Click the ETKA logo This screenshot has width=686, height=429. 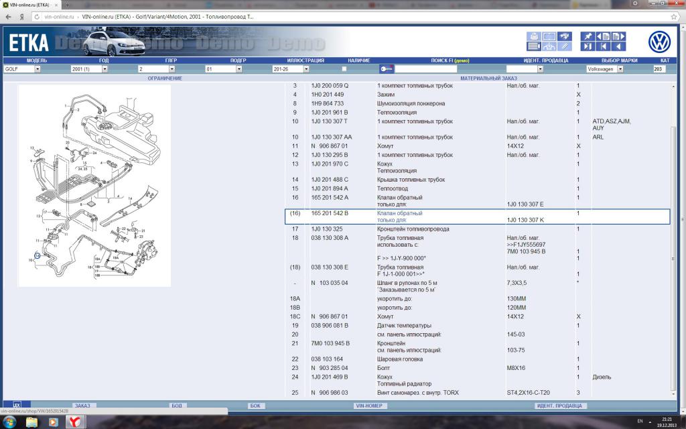pos(29,43)
